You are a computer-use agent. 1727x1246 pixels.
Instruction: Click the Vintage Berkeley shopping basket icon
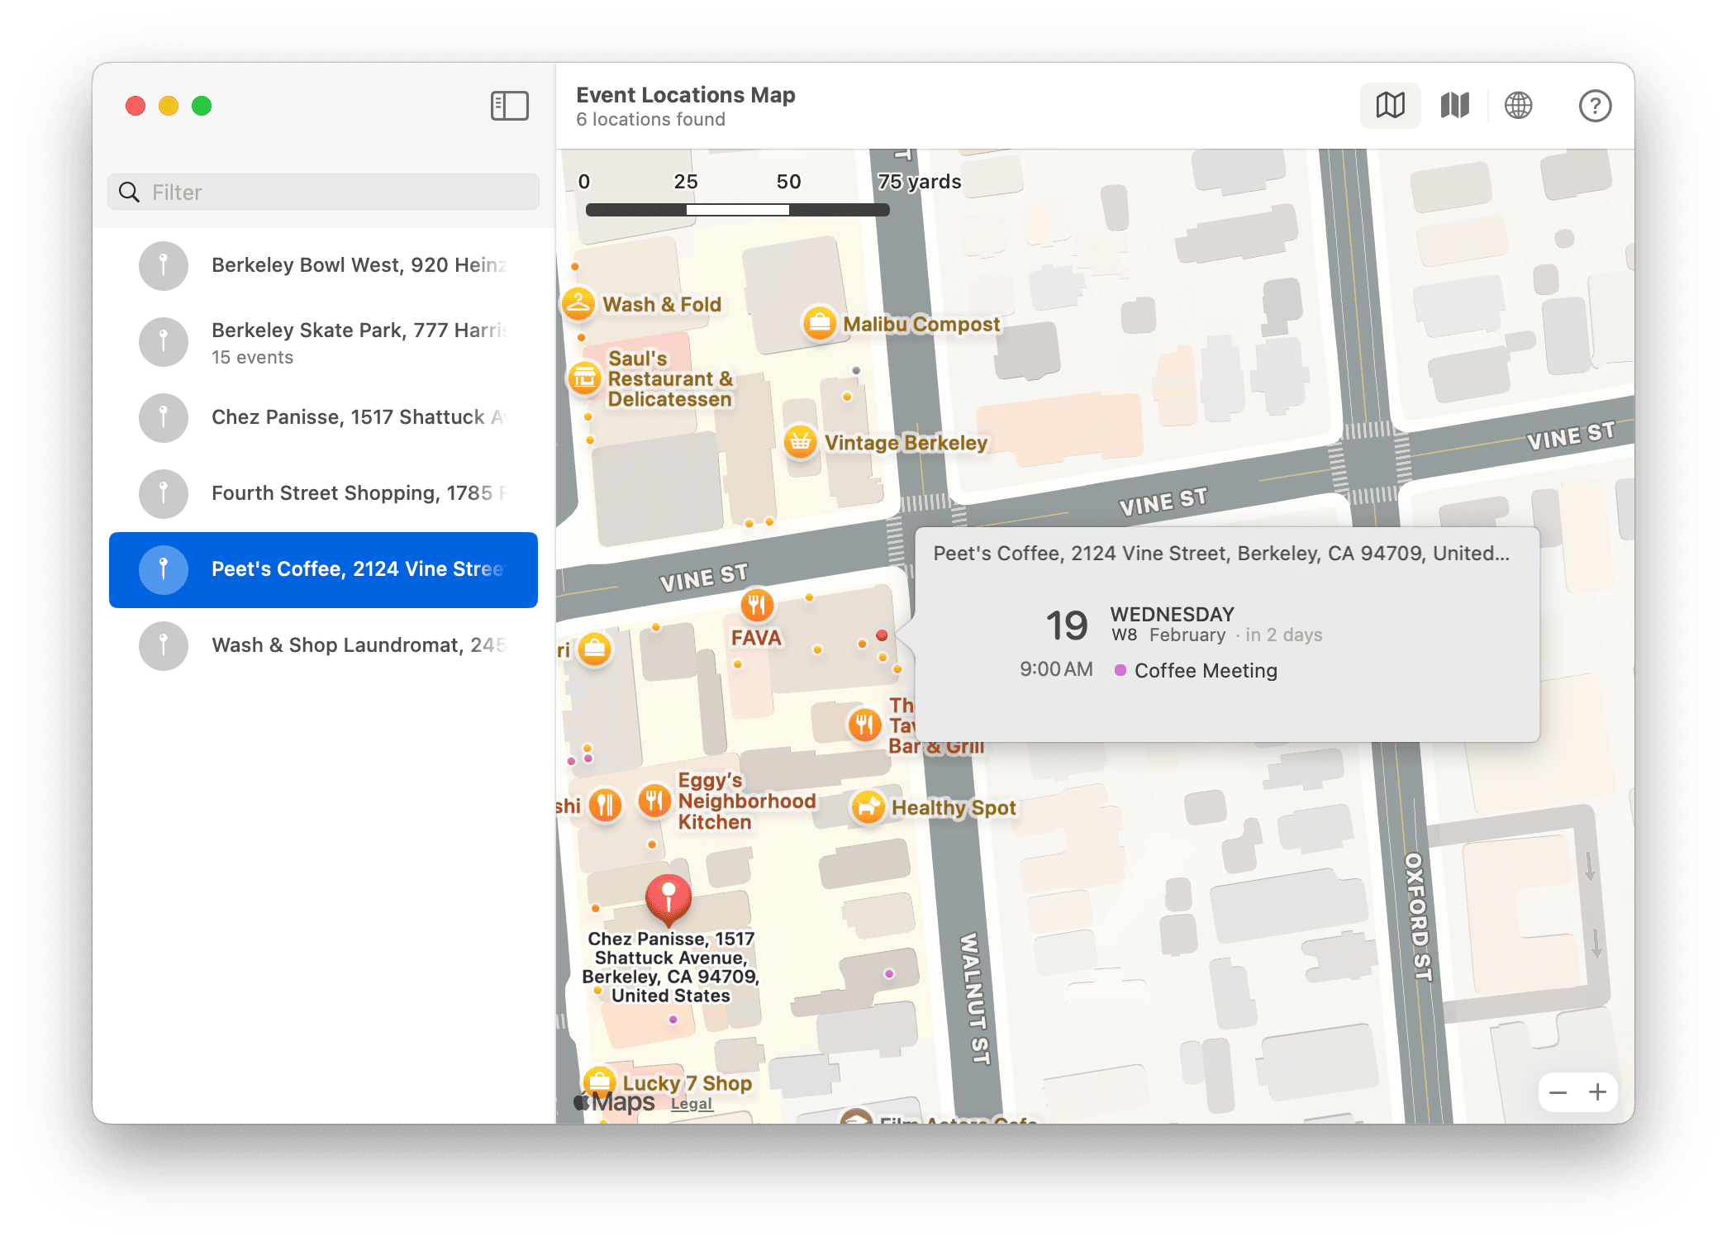[x=799, y=442]
